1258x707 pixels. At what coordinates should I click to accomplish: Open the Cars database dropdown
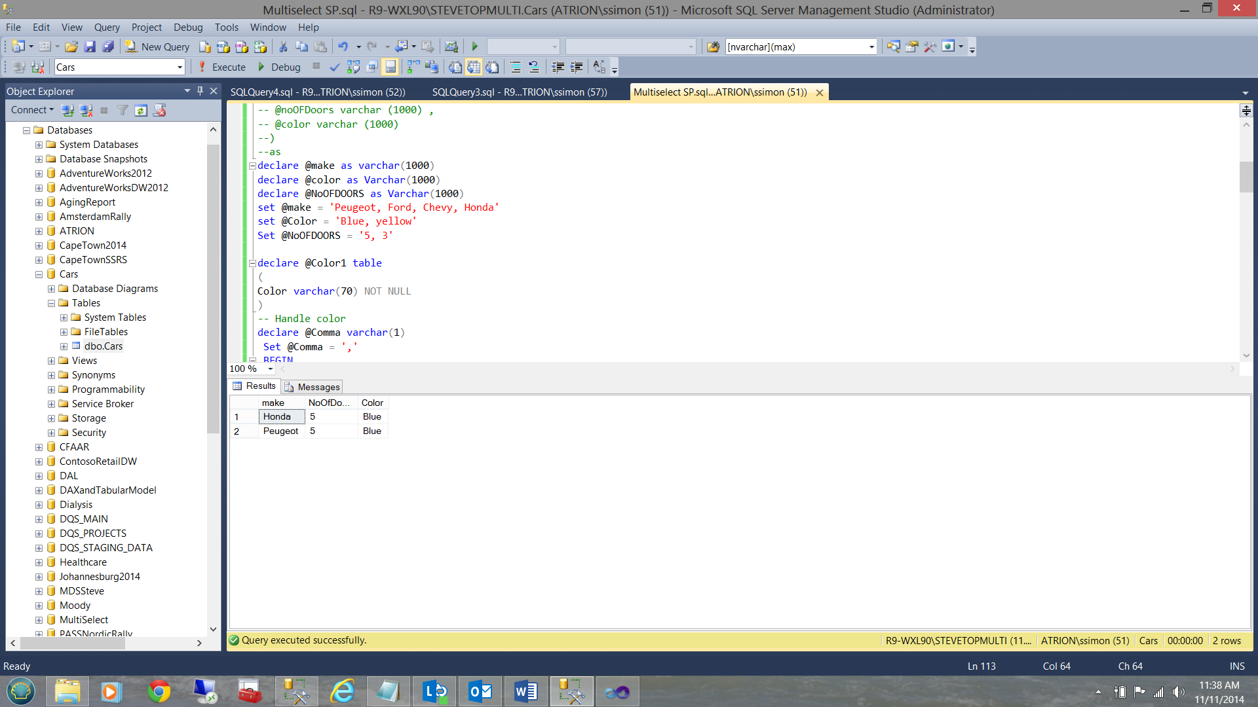tap(180, 67)
